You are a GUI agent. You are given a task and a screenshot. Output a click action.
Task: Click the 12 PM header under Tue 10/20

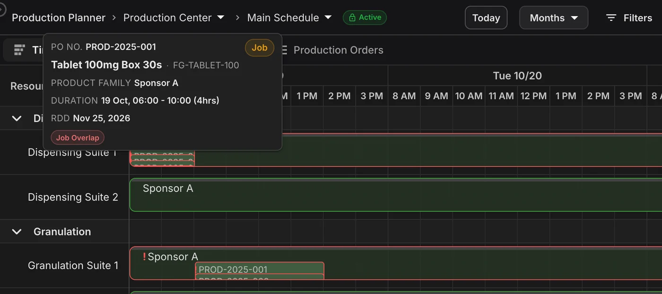[533, 96]
